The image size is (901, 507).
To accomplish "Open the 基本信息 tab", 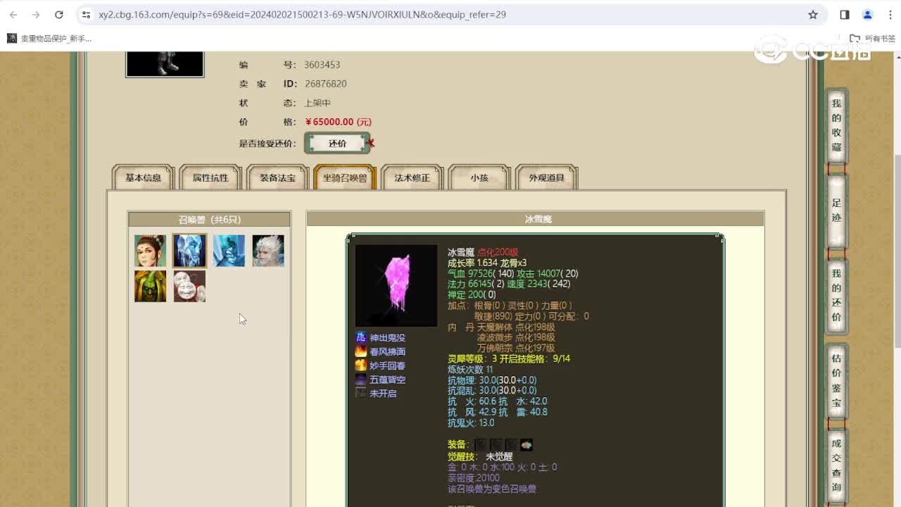I will [144, 178].
